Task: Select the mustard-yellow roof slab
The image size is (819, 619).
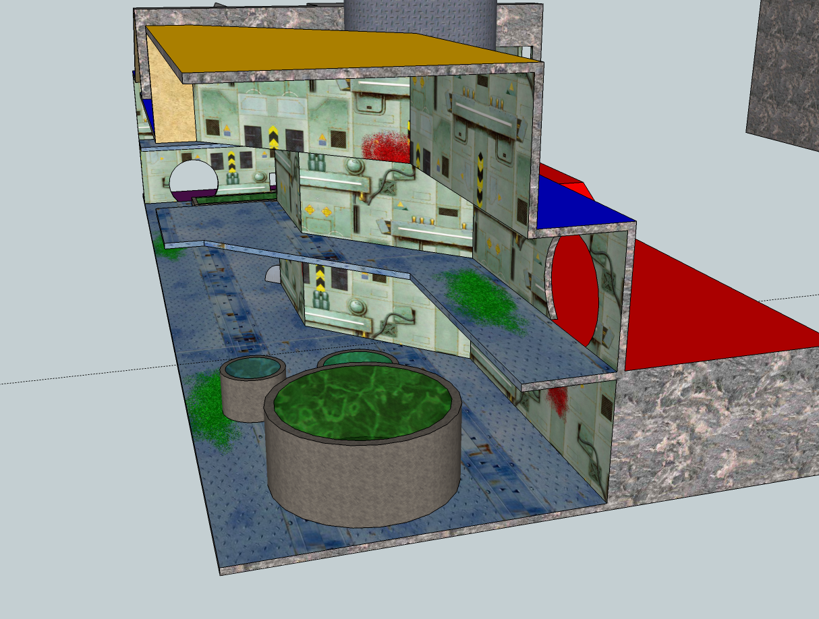Action: click(344, 49)
